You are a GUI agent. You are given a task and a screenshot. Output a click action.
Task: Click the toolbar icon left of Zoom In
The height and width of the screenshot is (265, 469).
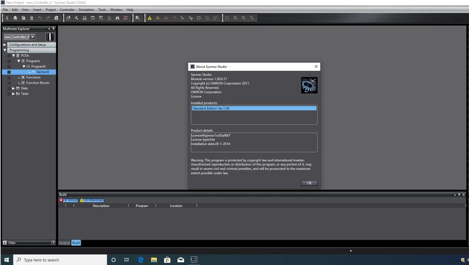(227, 18)
